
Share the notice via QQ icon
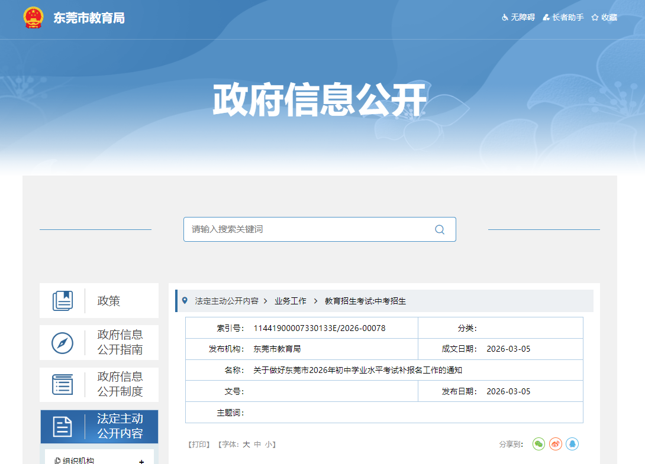pyautogui.click(x=572, y=444)
